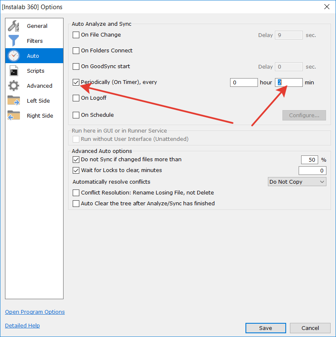Click On File Change Delay field

(x=289, y=35)
